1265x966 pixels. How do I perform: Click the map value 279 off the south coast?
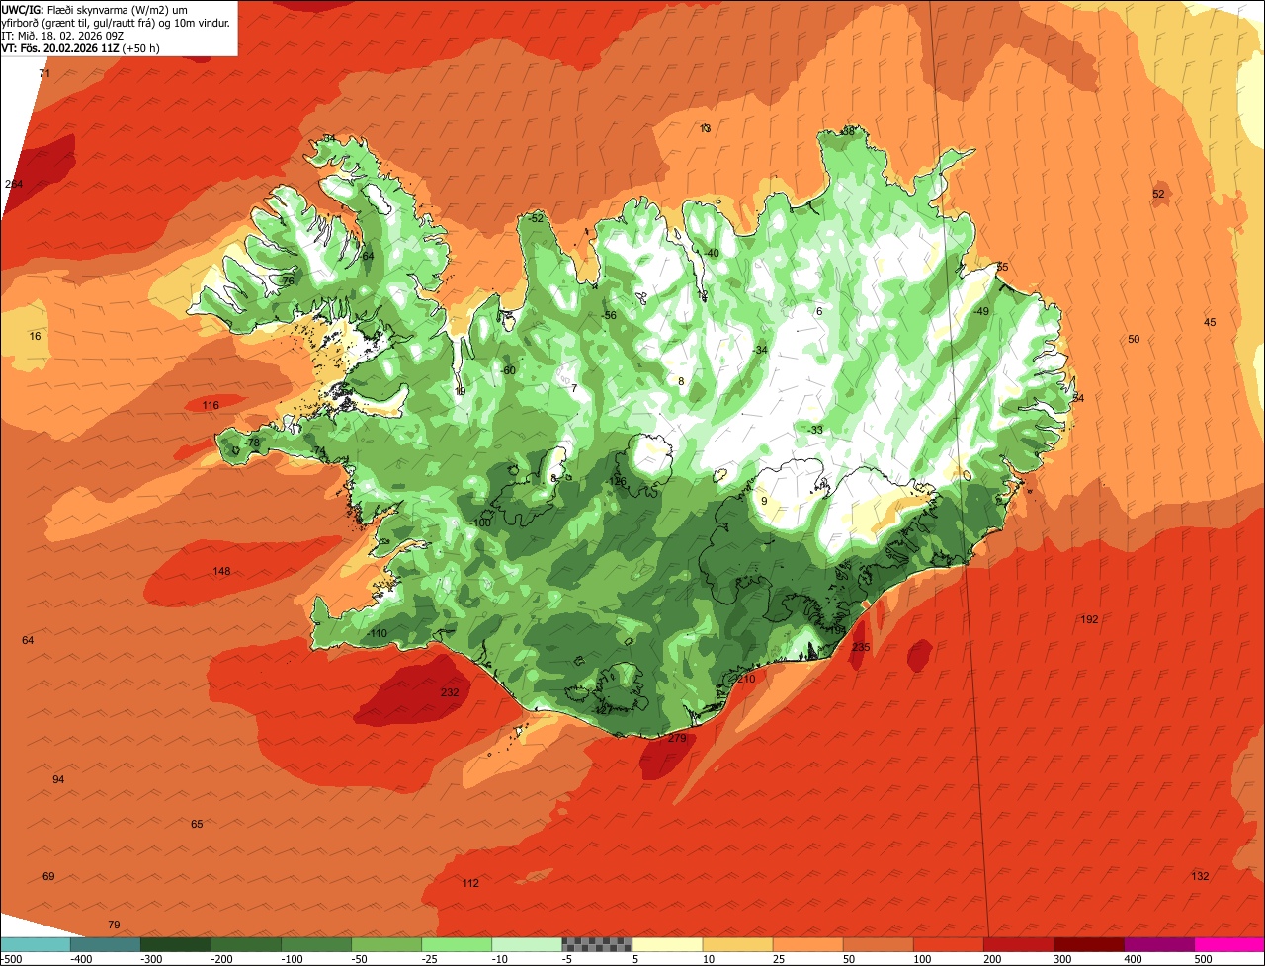click(x=677, y=738)
